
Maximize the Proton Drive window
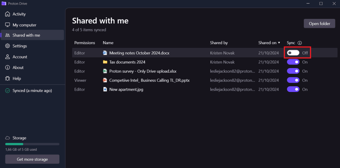[x=321, y=3]
